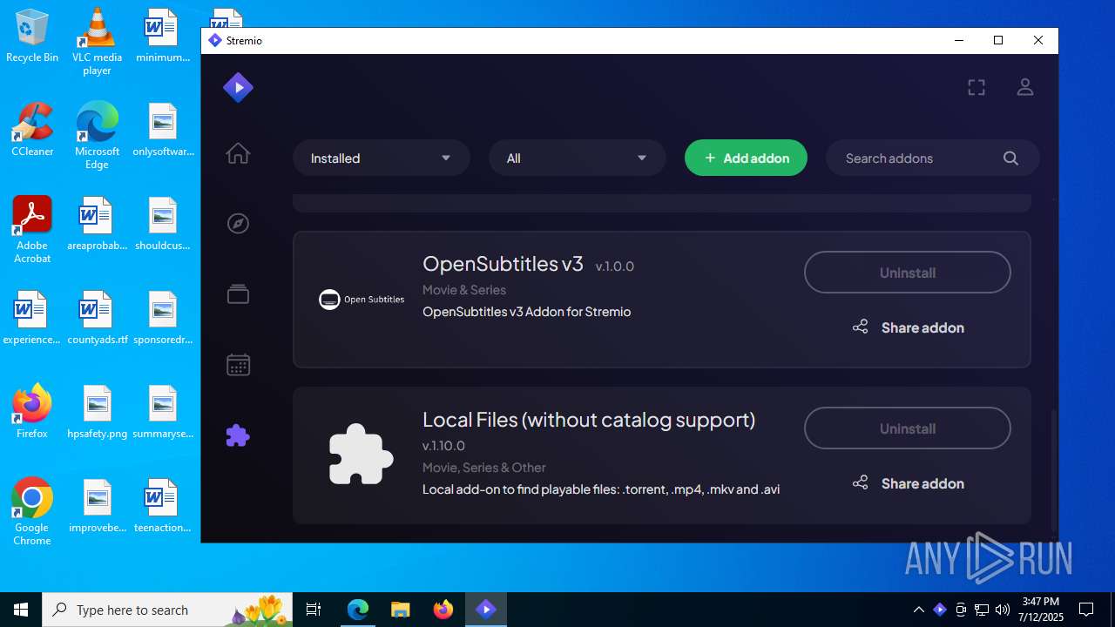Open Firefox from the taskbar
This screenshot has width=1115, height=627.
[443, 610]
